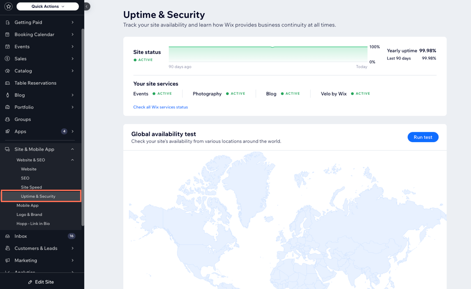The image size is (471, 289).
Task: Expand the Booking Calendar chevron
Action: click(x=73, y=35)
